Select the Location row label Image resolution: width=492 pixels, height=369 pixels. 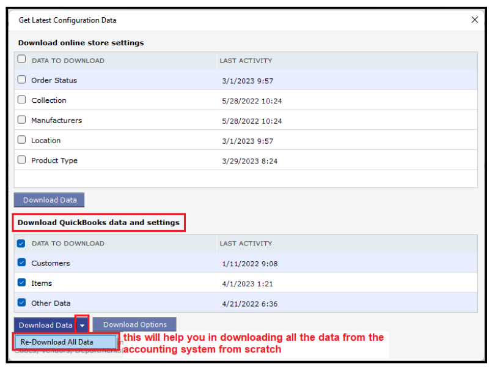tap(46, 141)
